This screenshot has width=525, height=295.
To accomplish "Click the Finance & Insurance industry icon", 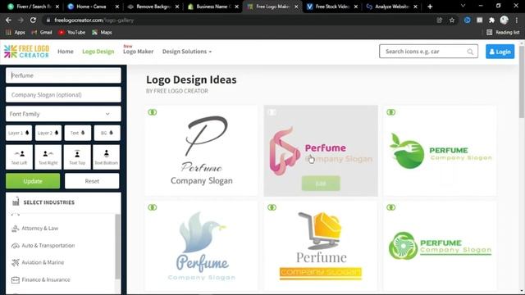I will coord(15,279).
